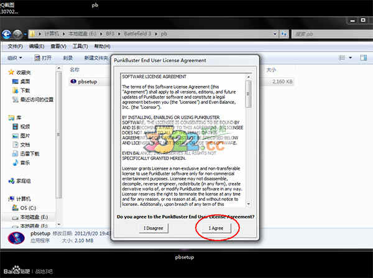Click the back navigation arrow

click(x=6, y=34)
